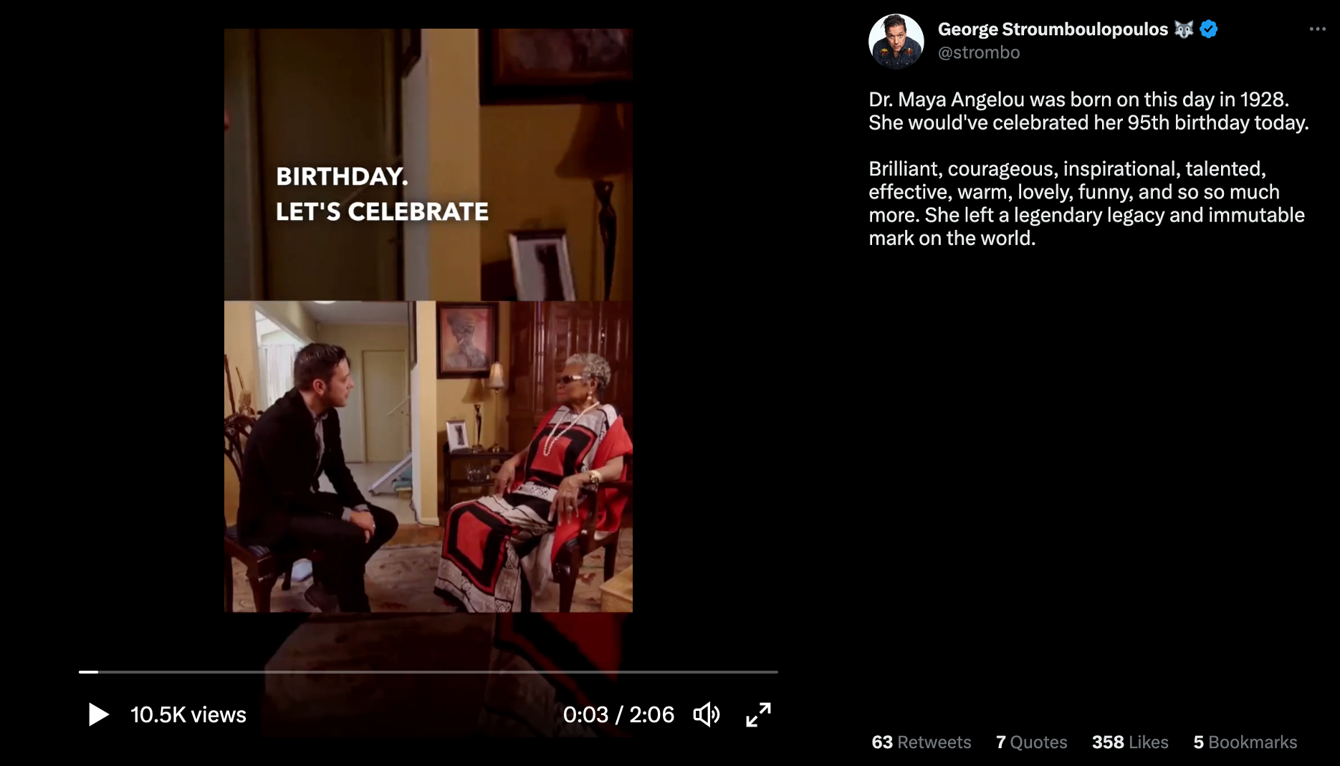View the 7 Quotes list
This screenshot has width=1340, height=766.
tap(1032, 742)
